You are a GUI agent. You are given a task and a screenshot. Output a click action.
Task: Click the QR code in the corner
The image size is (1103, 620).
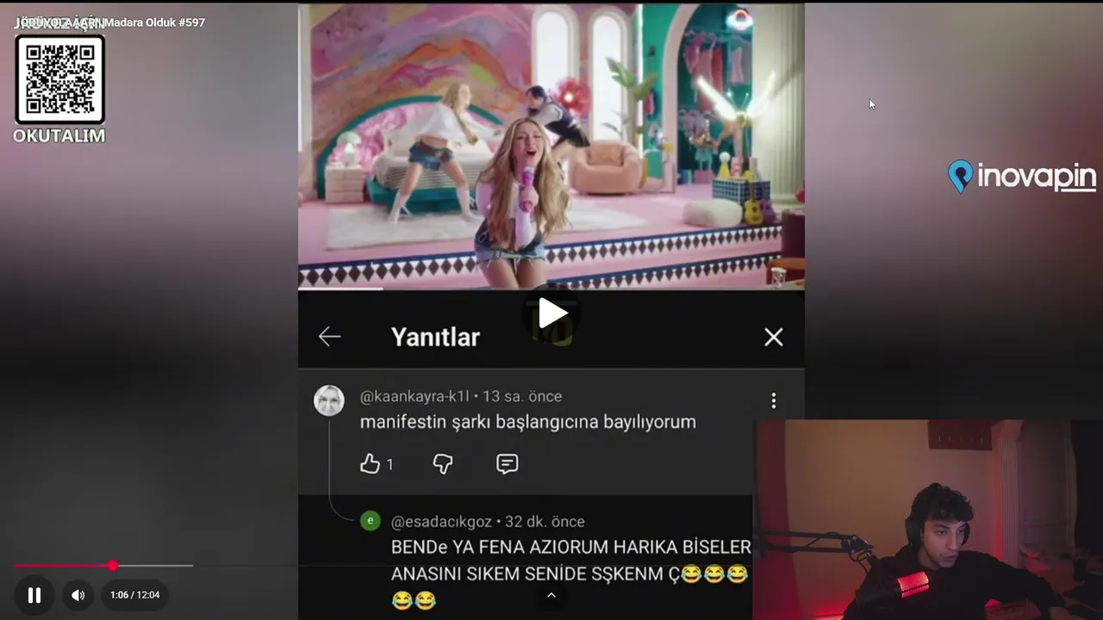[x=59, y=79]
